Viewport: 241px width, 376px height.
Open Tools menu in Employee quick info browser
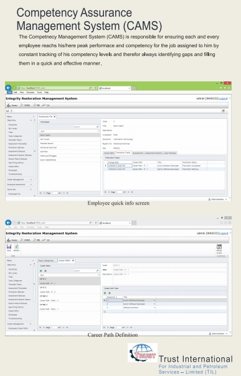click(39, 93)
